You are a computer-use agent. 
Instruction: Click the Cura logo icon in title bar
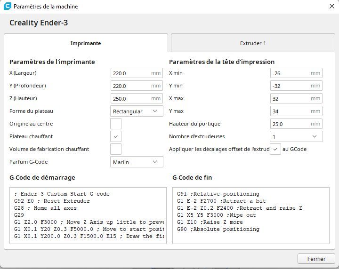pyautogui.click(x=7, y=6)
